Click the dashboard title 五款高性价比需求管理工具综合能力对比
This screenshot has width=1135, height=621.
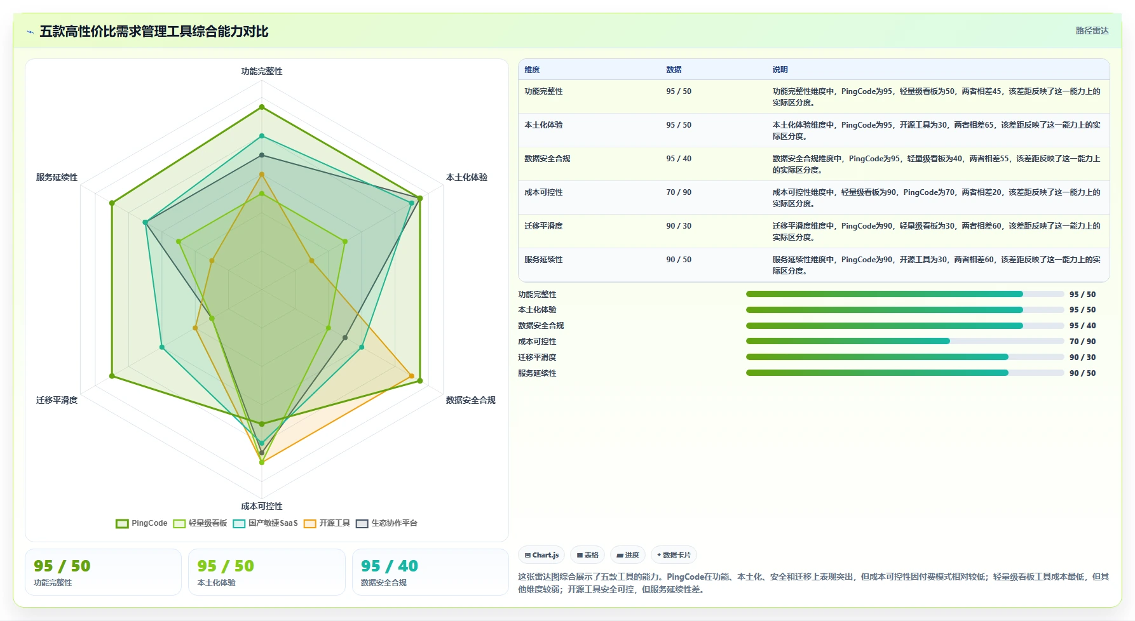click(x=154, y=31)
